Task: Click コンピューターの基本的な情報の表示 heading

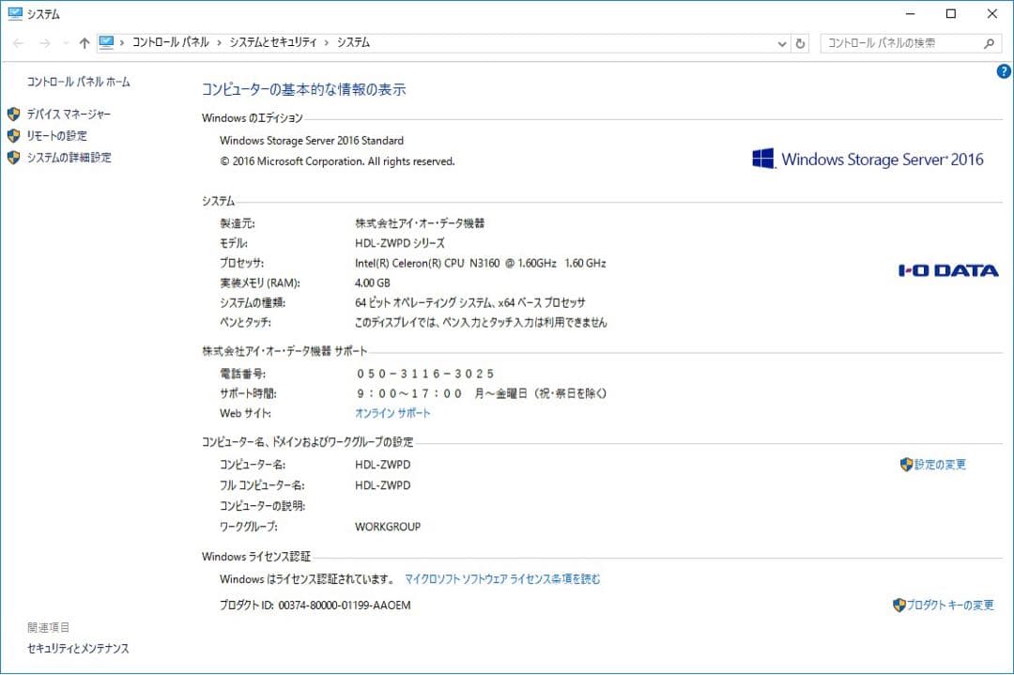Action: click(x=304, y=90)
